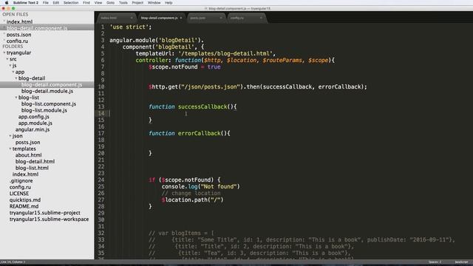The image size is (473, 266).
Task: Open the Goto menu
Action: tap(110, 3)
